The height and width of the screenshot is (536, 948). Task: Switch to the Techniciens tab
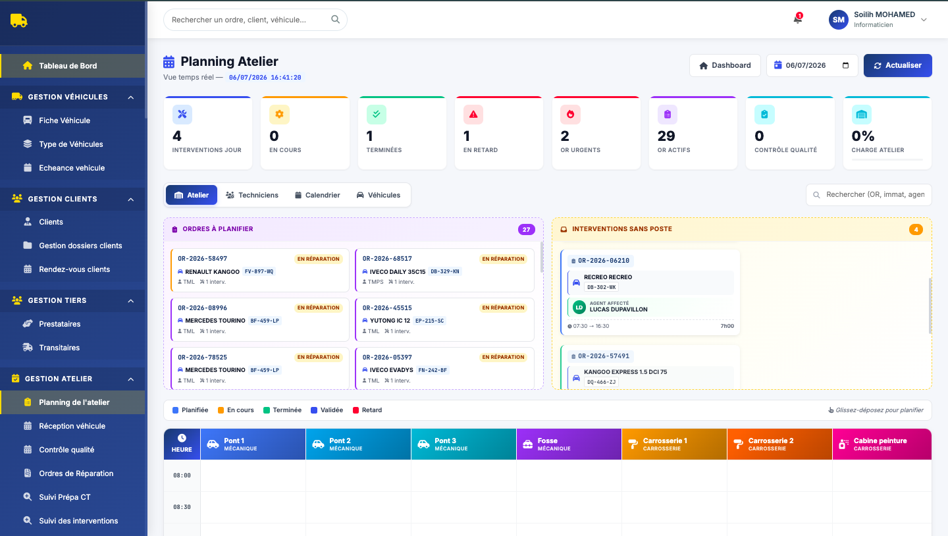pos(252,195)
